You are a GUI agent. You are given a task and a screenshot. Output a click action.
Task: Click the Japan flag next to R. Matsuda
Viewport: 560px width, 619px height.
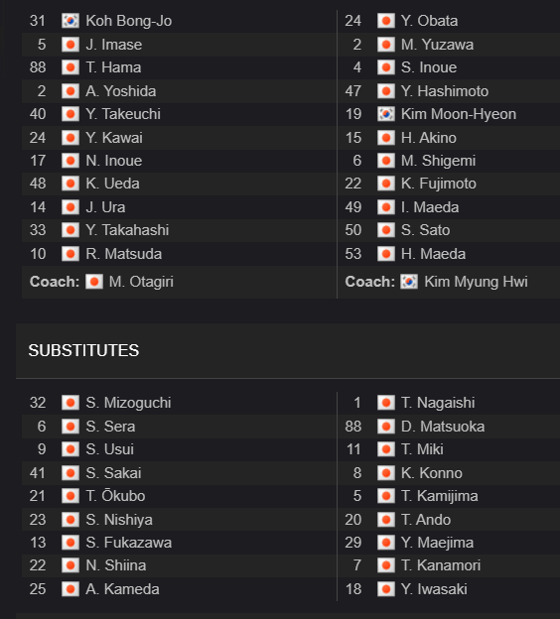click(70, 254)
